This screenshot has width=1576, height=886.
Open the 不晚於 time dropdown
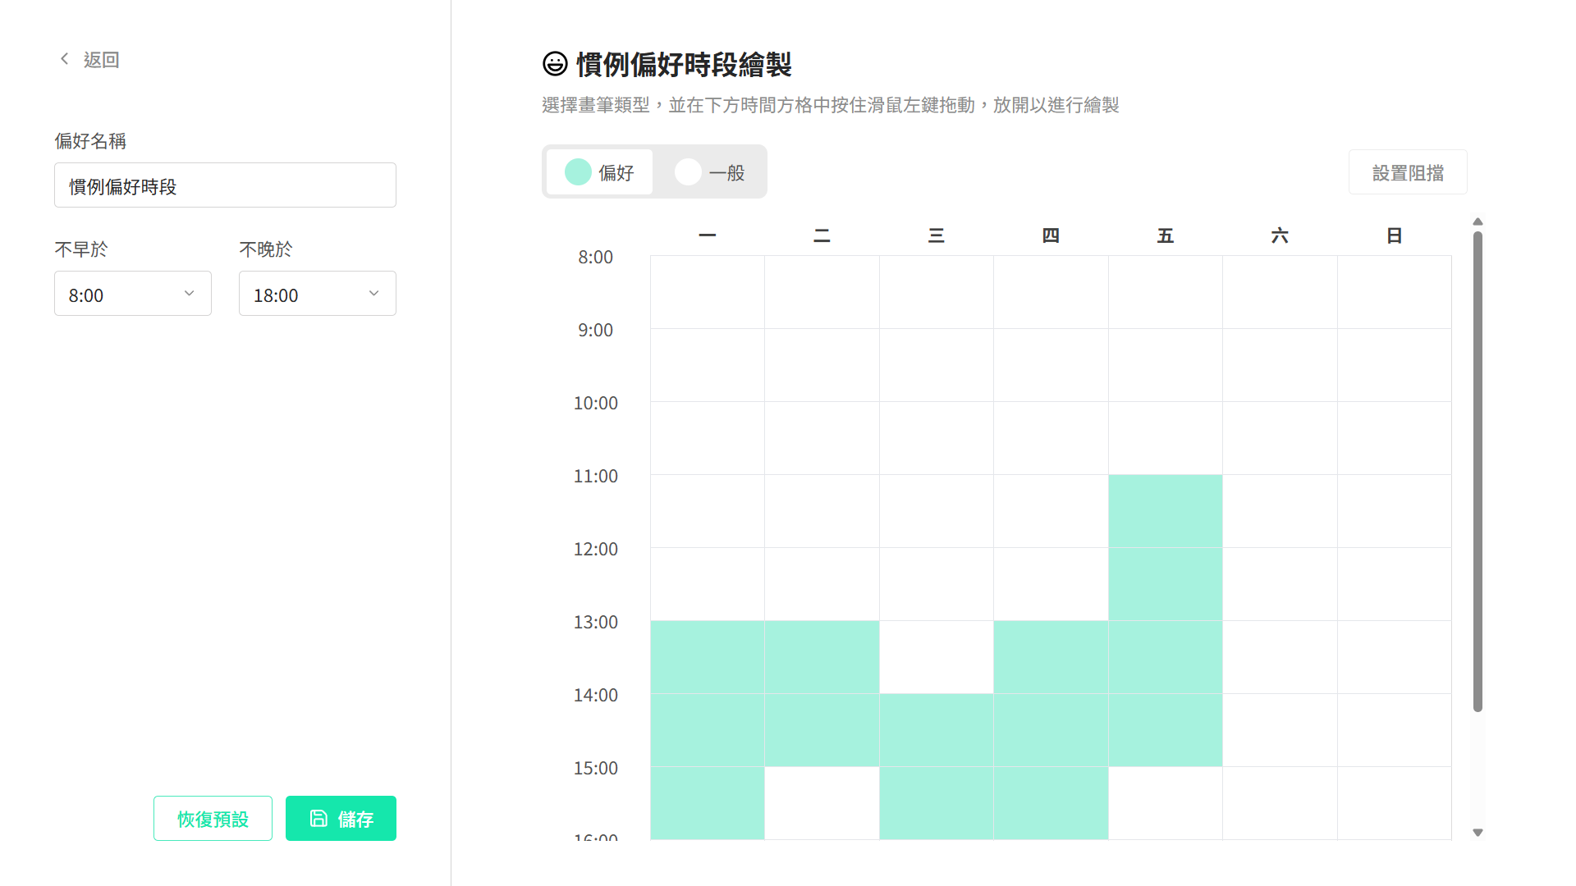point(317,293)
